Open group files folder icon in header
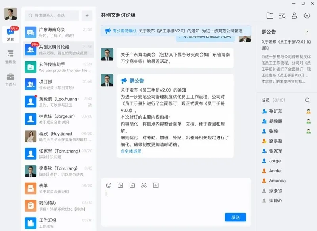The width and height of the screenshot is (317, 231). (x=270, y=15)
